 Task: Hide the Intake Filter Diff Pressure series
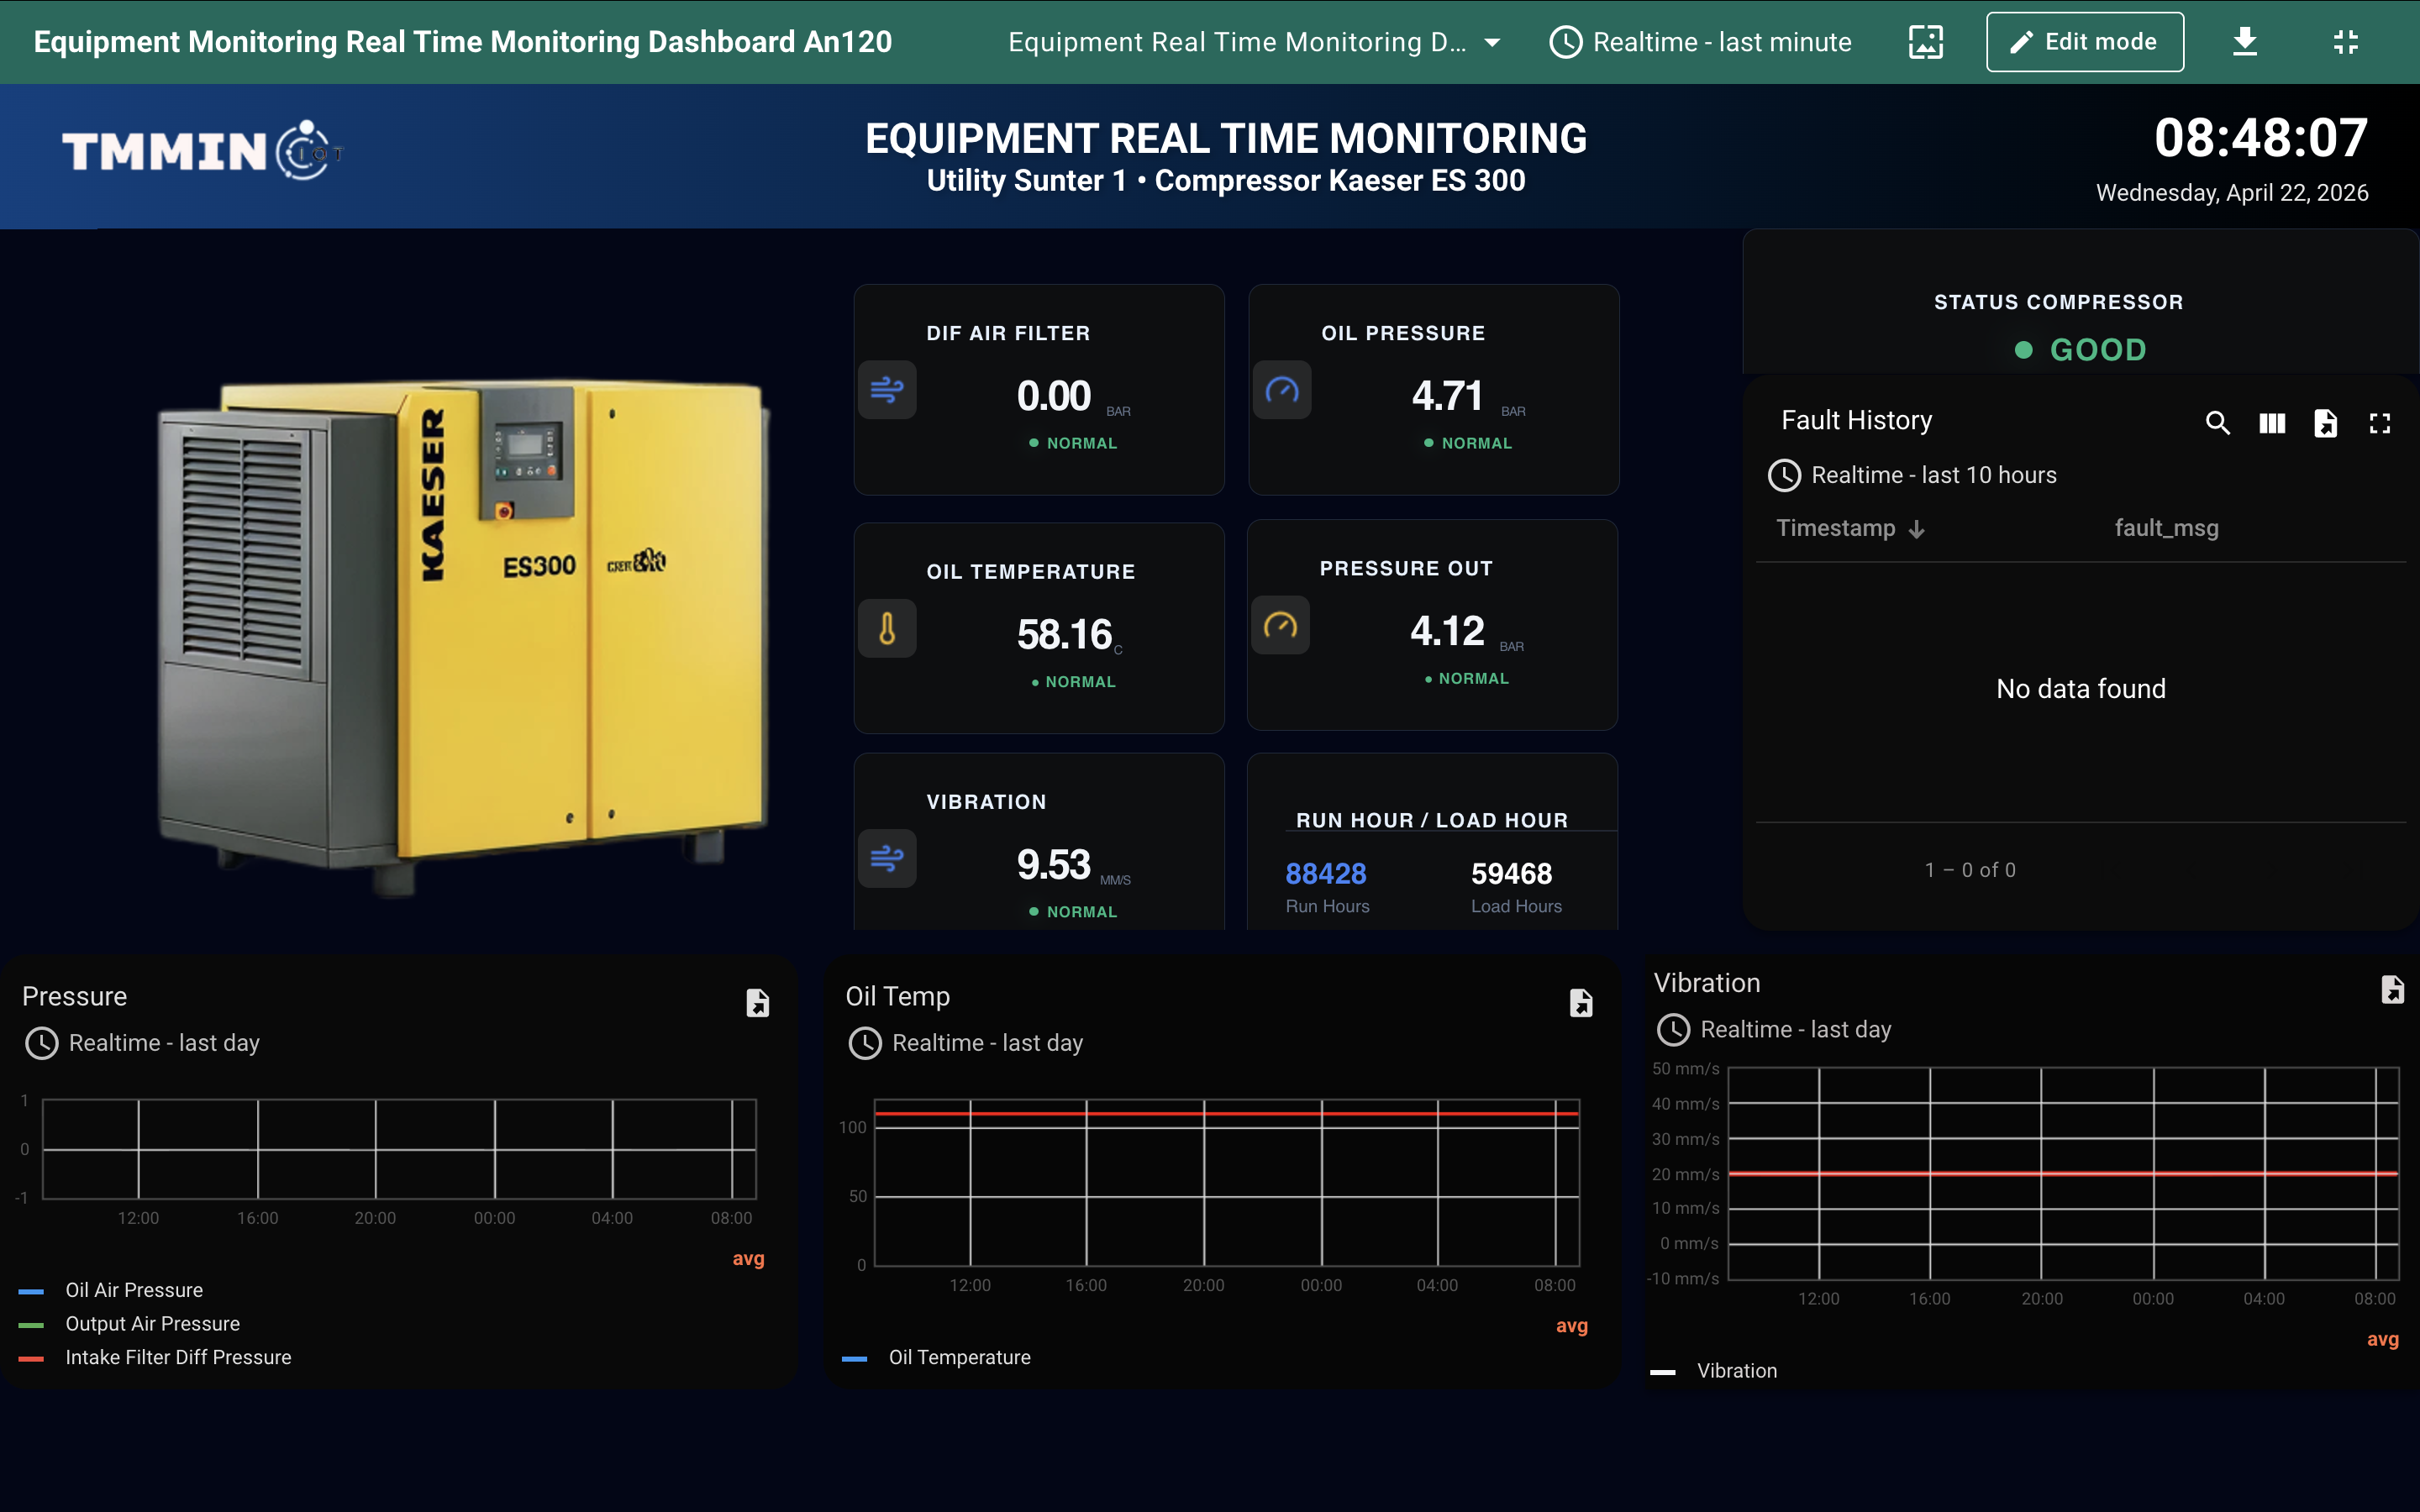[178, 1357]
